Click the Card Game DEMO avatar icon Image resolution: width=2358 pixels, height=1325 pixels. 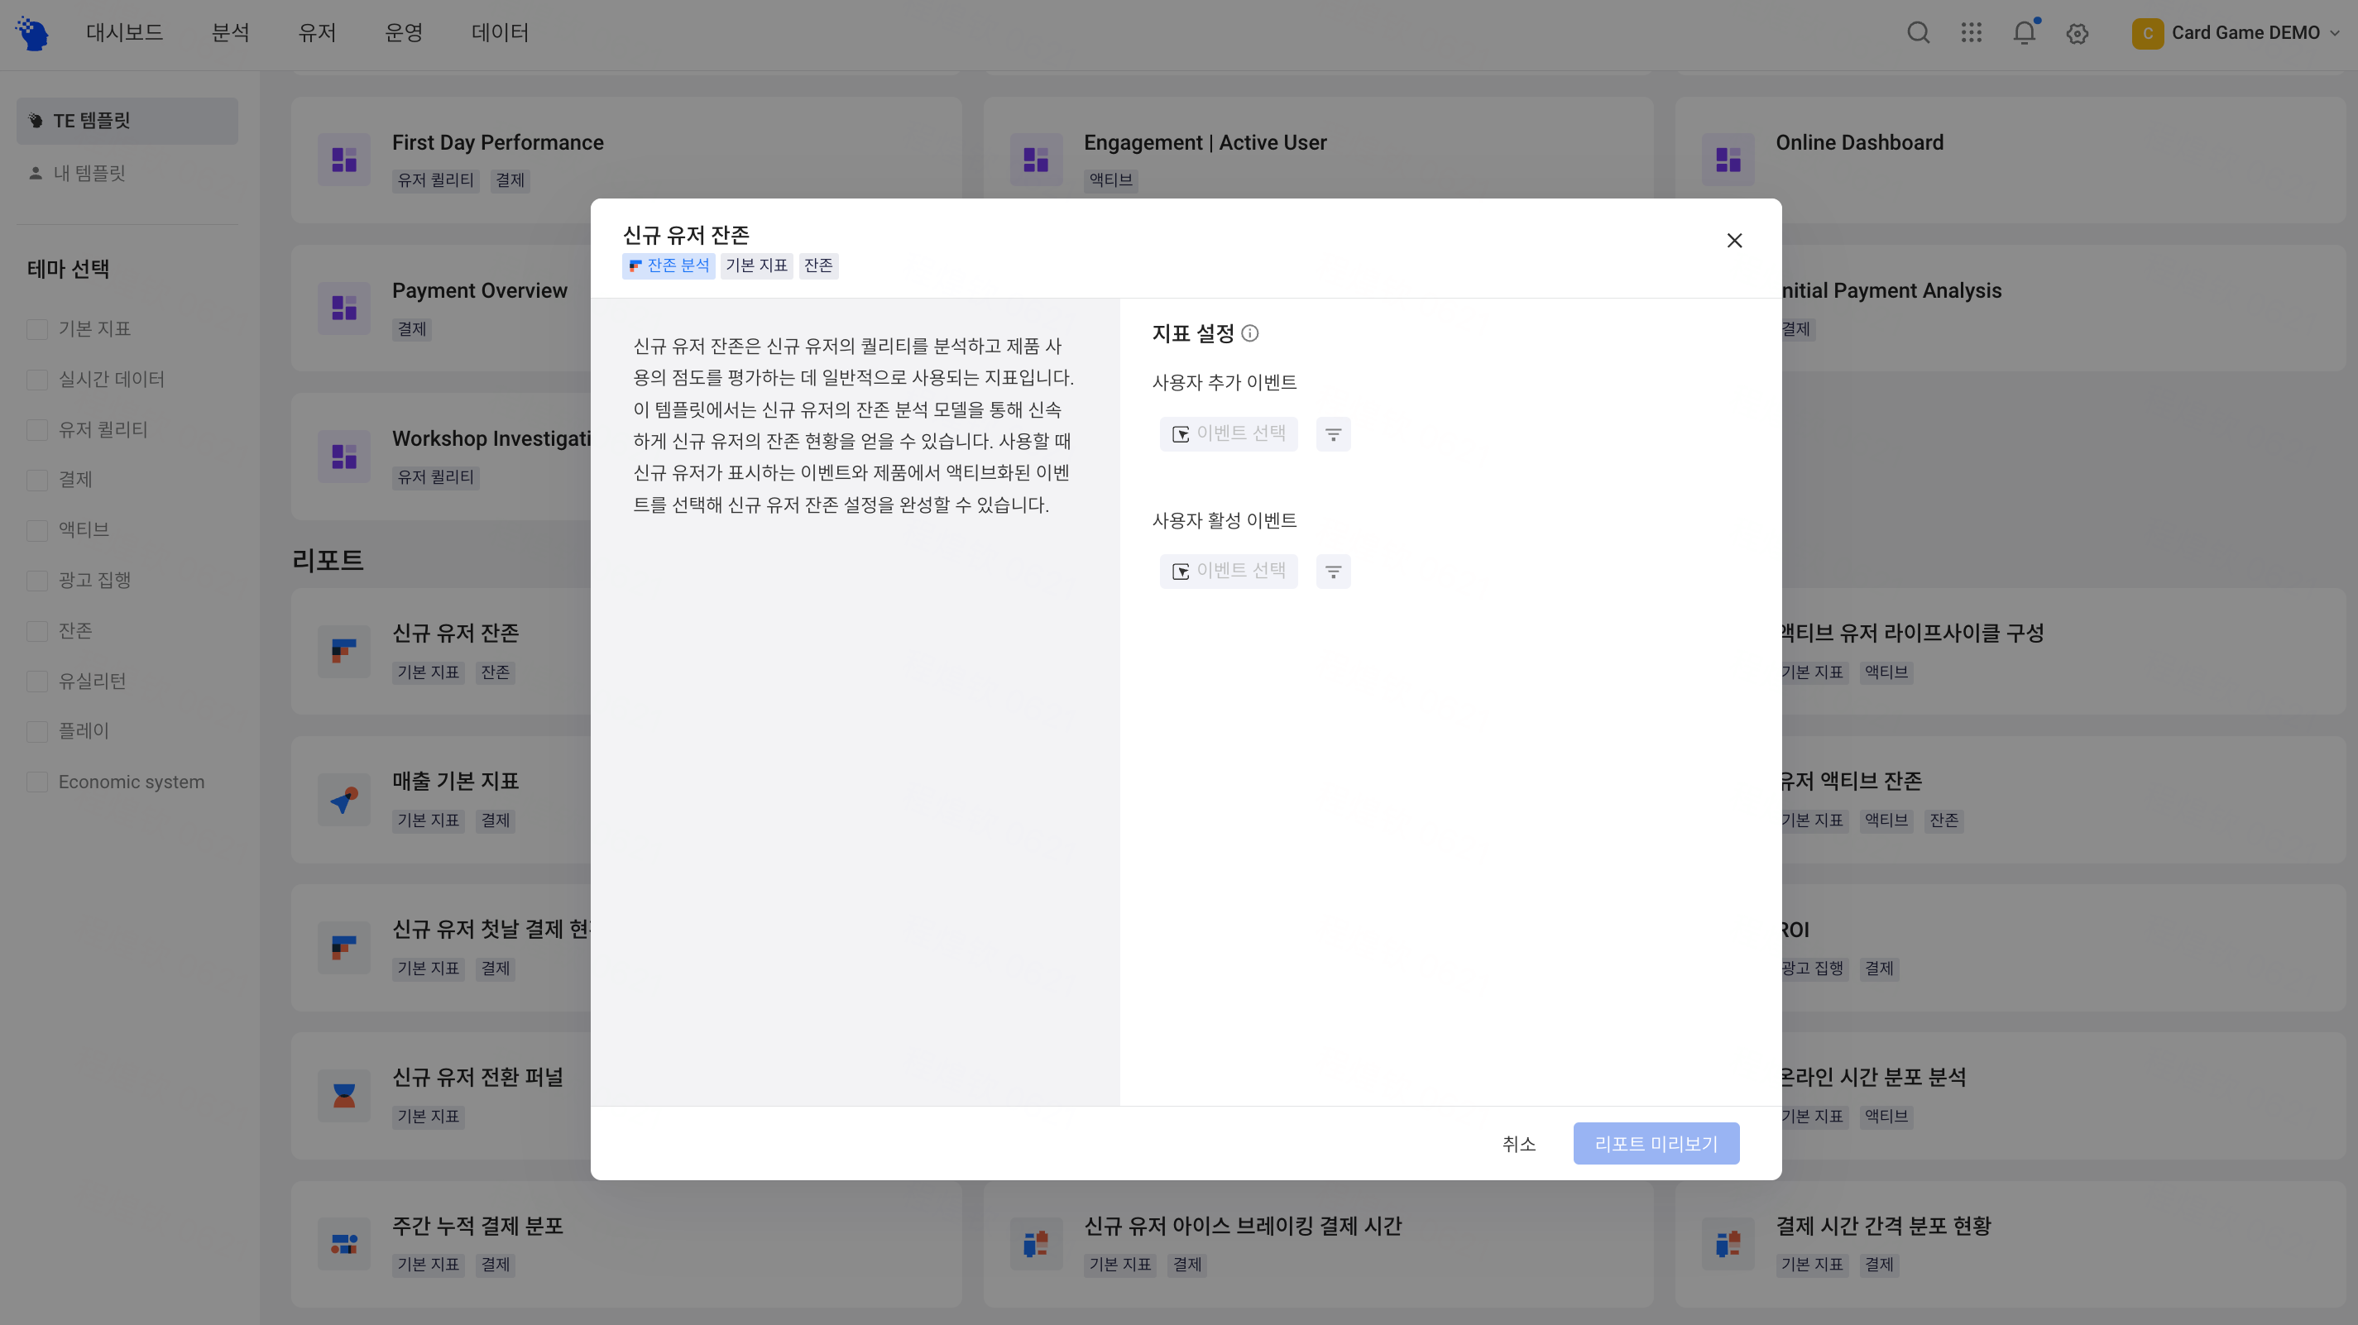tap(2148, 33)
